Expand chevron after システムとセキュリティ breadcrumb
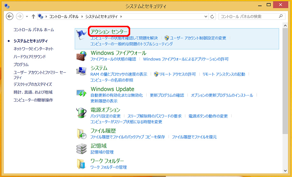Viewport: 292px width, 177px height. tap(121, 16)
